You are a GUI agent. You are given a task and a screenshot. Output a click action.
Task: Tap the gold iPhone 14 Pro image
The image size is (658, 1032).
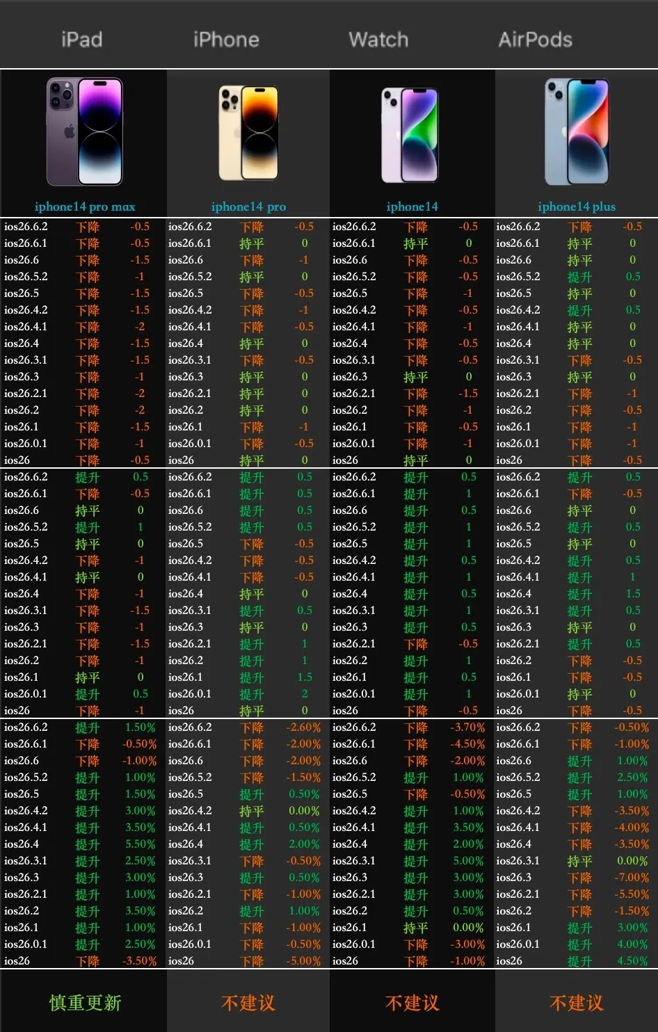(248, 134)
